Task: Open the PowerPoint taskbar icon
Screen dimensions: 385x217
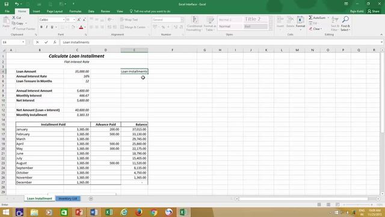Action: [x=79, y=212]
